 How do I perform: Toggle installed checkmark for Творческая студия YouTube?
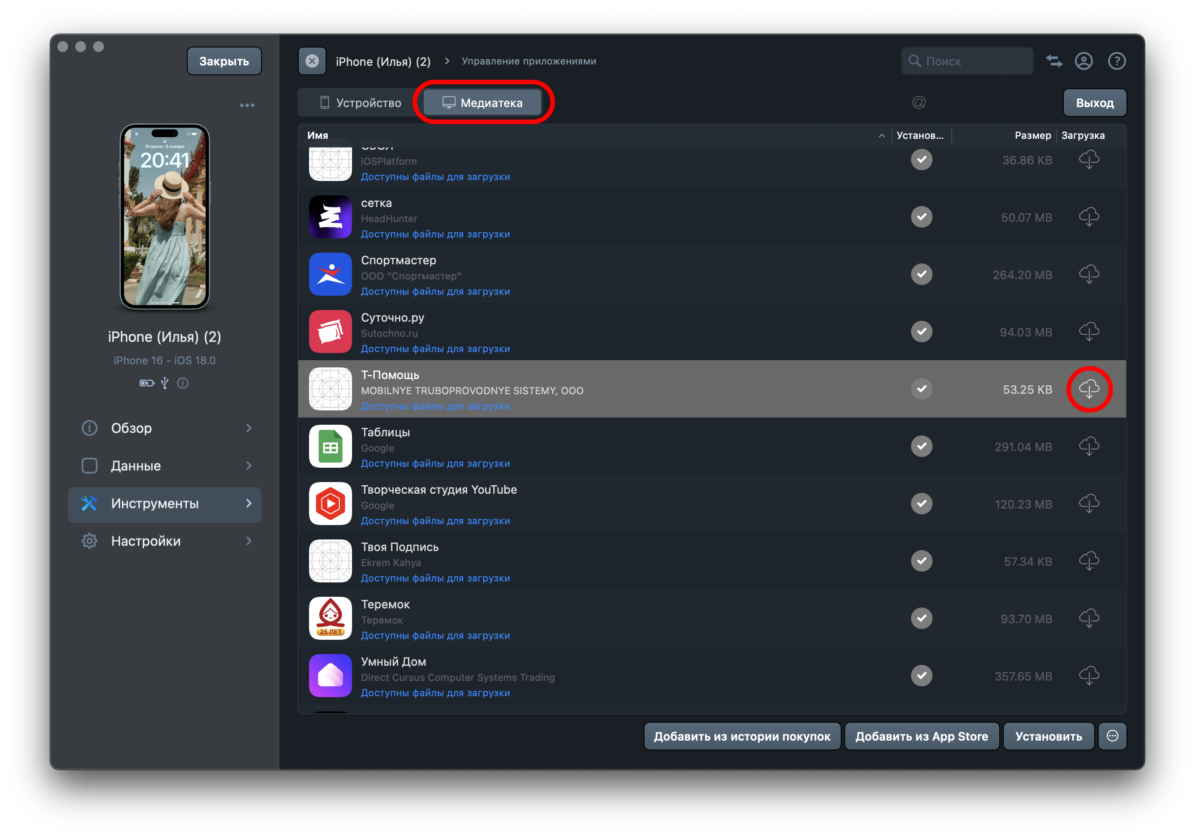[921, 504]
